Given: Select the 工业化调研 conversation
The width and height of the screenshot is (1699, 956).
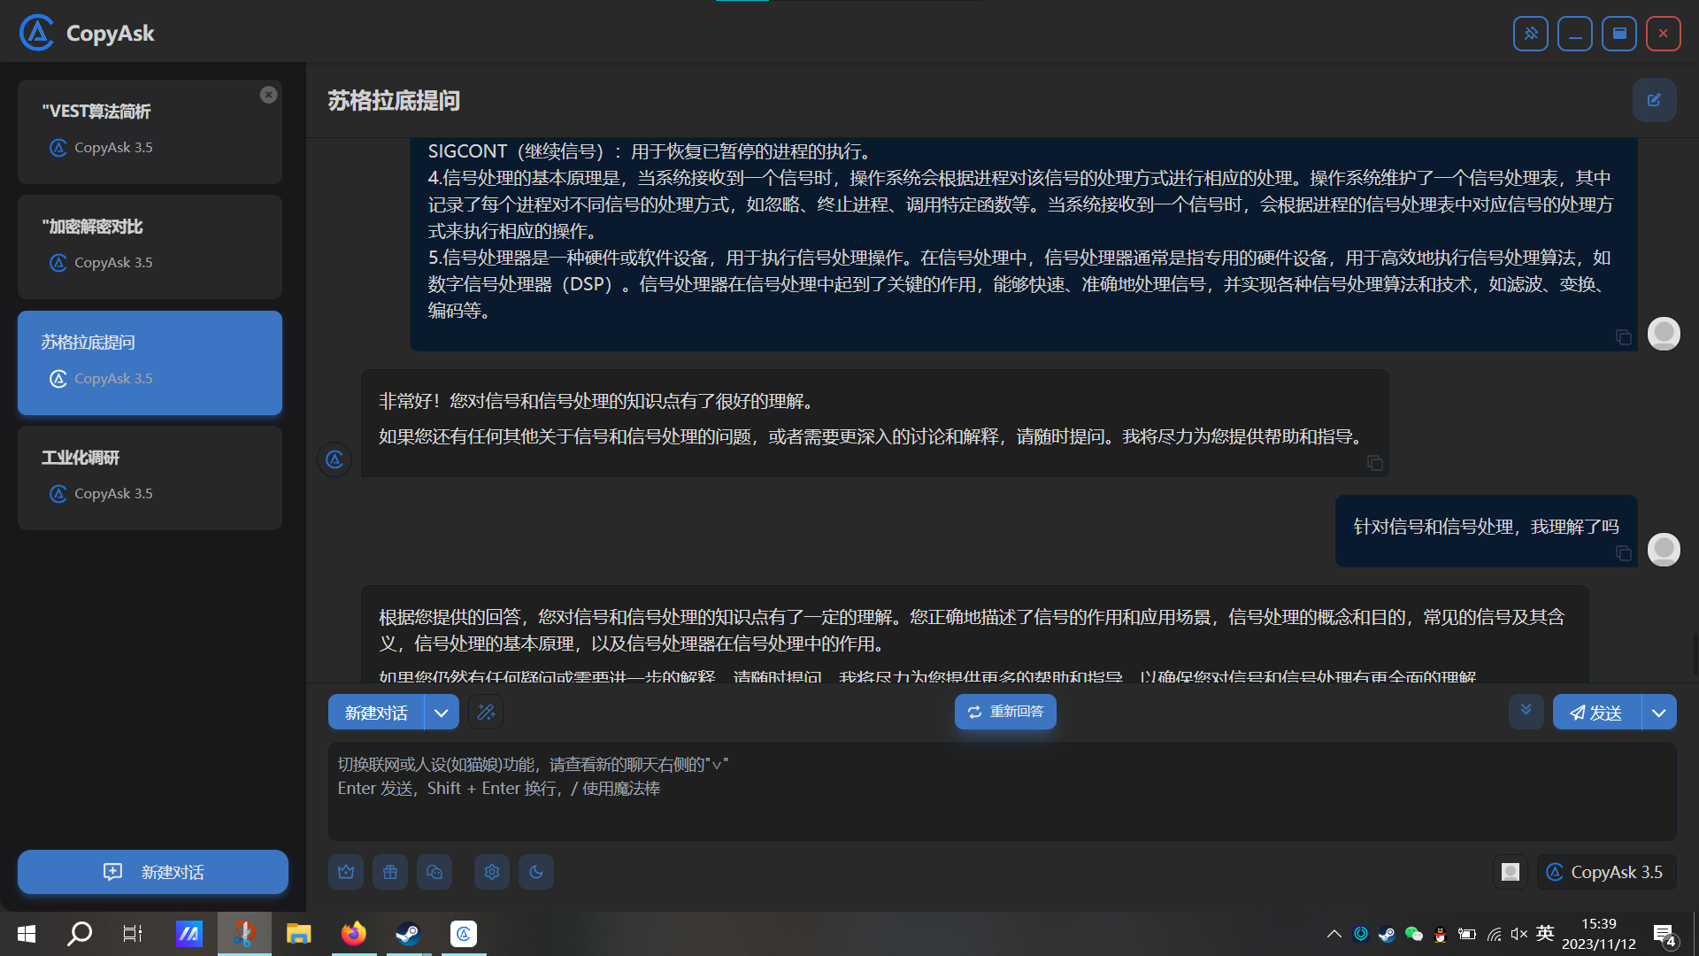Looking at the screenshot, I should 150,478.
